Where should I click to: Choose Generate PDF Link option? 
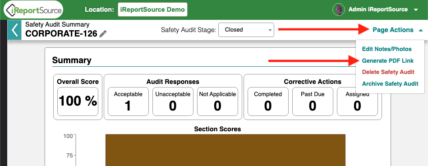pos(387,60)
